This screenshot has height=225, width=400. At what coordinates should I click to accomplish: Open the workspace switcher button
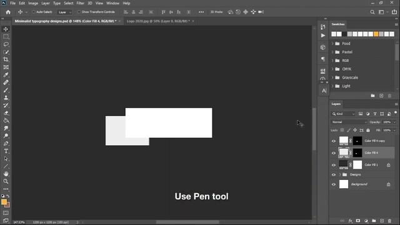pos(381,12)
